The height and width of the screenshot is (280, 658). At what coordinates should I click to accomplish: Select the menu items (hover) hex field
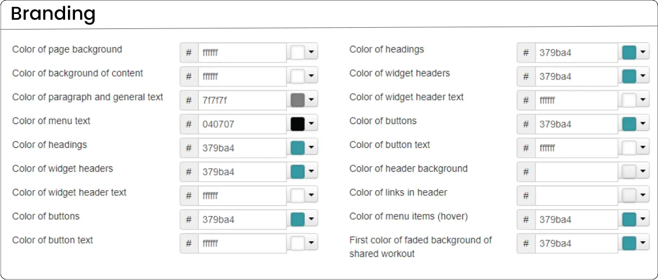[x=576, y=220]
